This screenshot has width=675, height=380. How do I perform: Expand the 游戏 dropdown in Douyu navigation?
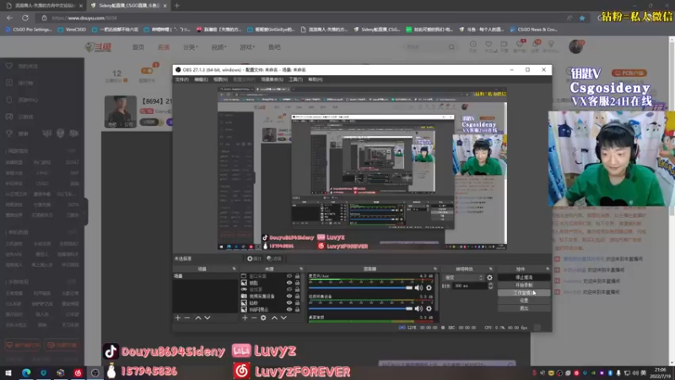point(247,47)
